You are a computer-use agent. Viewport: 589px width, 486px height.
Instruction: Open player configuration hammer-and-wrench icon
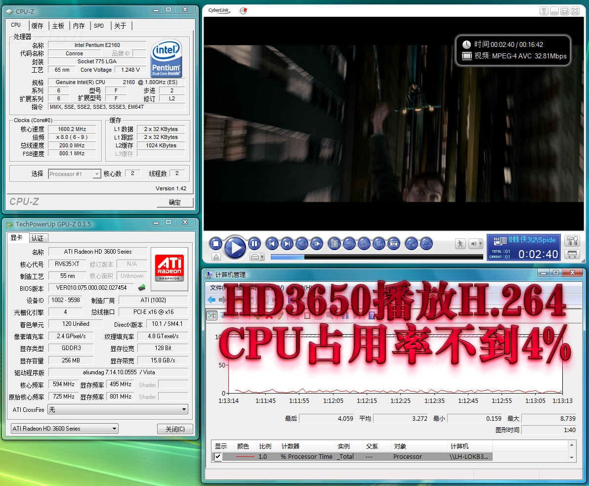[572, 241]
